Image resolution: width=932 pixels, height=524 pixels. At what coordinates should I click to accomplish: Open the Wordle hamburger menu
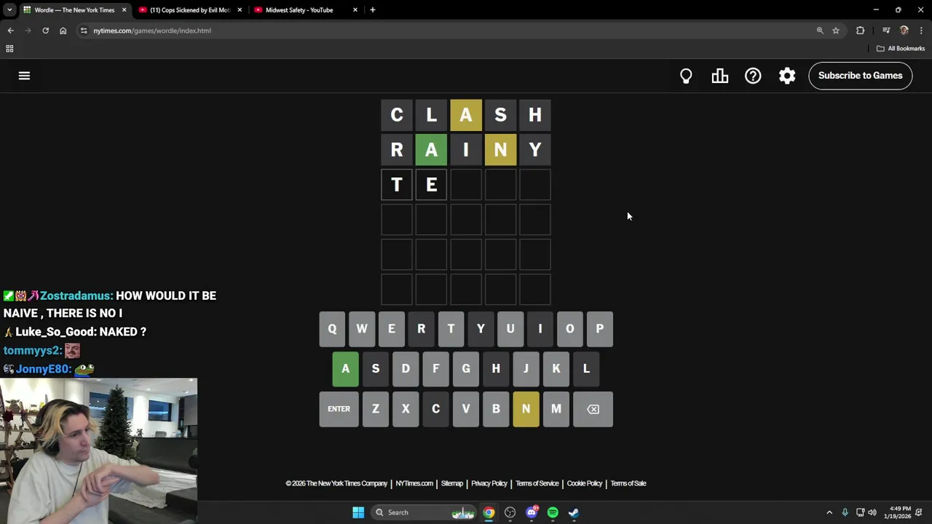(24, 76)
